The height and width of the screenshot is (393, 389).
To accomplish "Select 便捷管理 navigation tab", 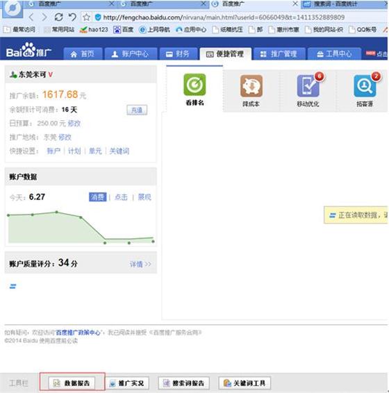I will tap(226, 54).
